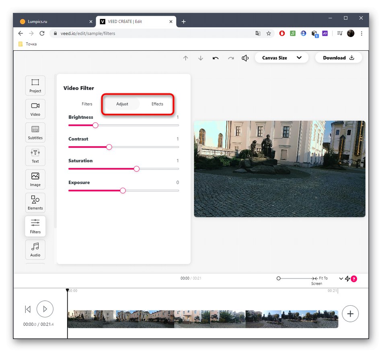Open the media control playlist icon

pos(340,33)
